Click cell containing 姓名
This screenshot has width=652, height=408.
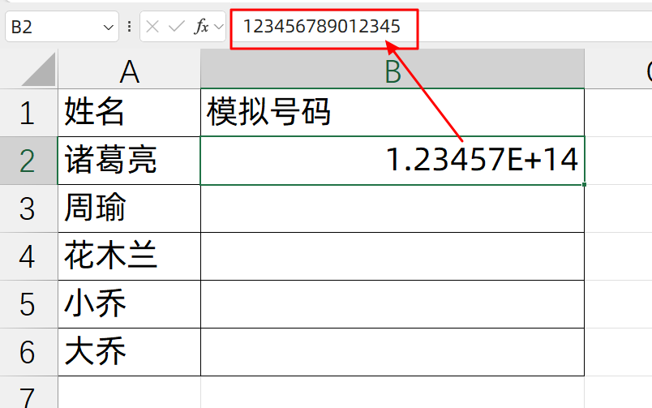[129, 113]
